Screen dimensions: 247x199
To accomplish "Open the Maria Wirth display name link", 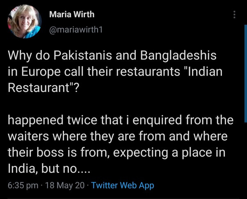I will click(x=71, y=14).
